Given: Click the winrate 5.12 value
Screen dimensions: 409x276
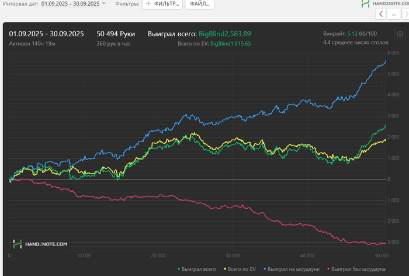Looking at the screenshot, I should click(352, 34).
